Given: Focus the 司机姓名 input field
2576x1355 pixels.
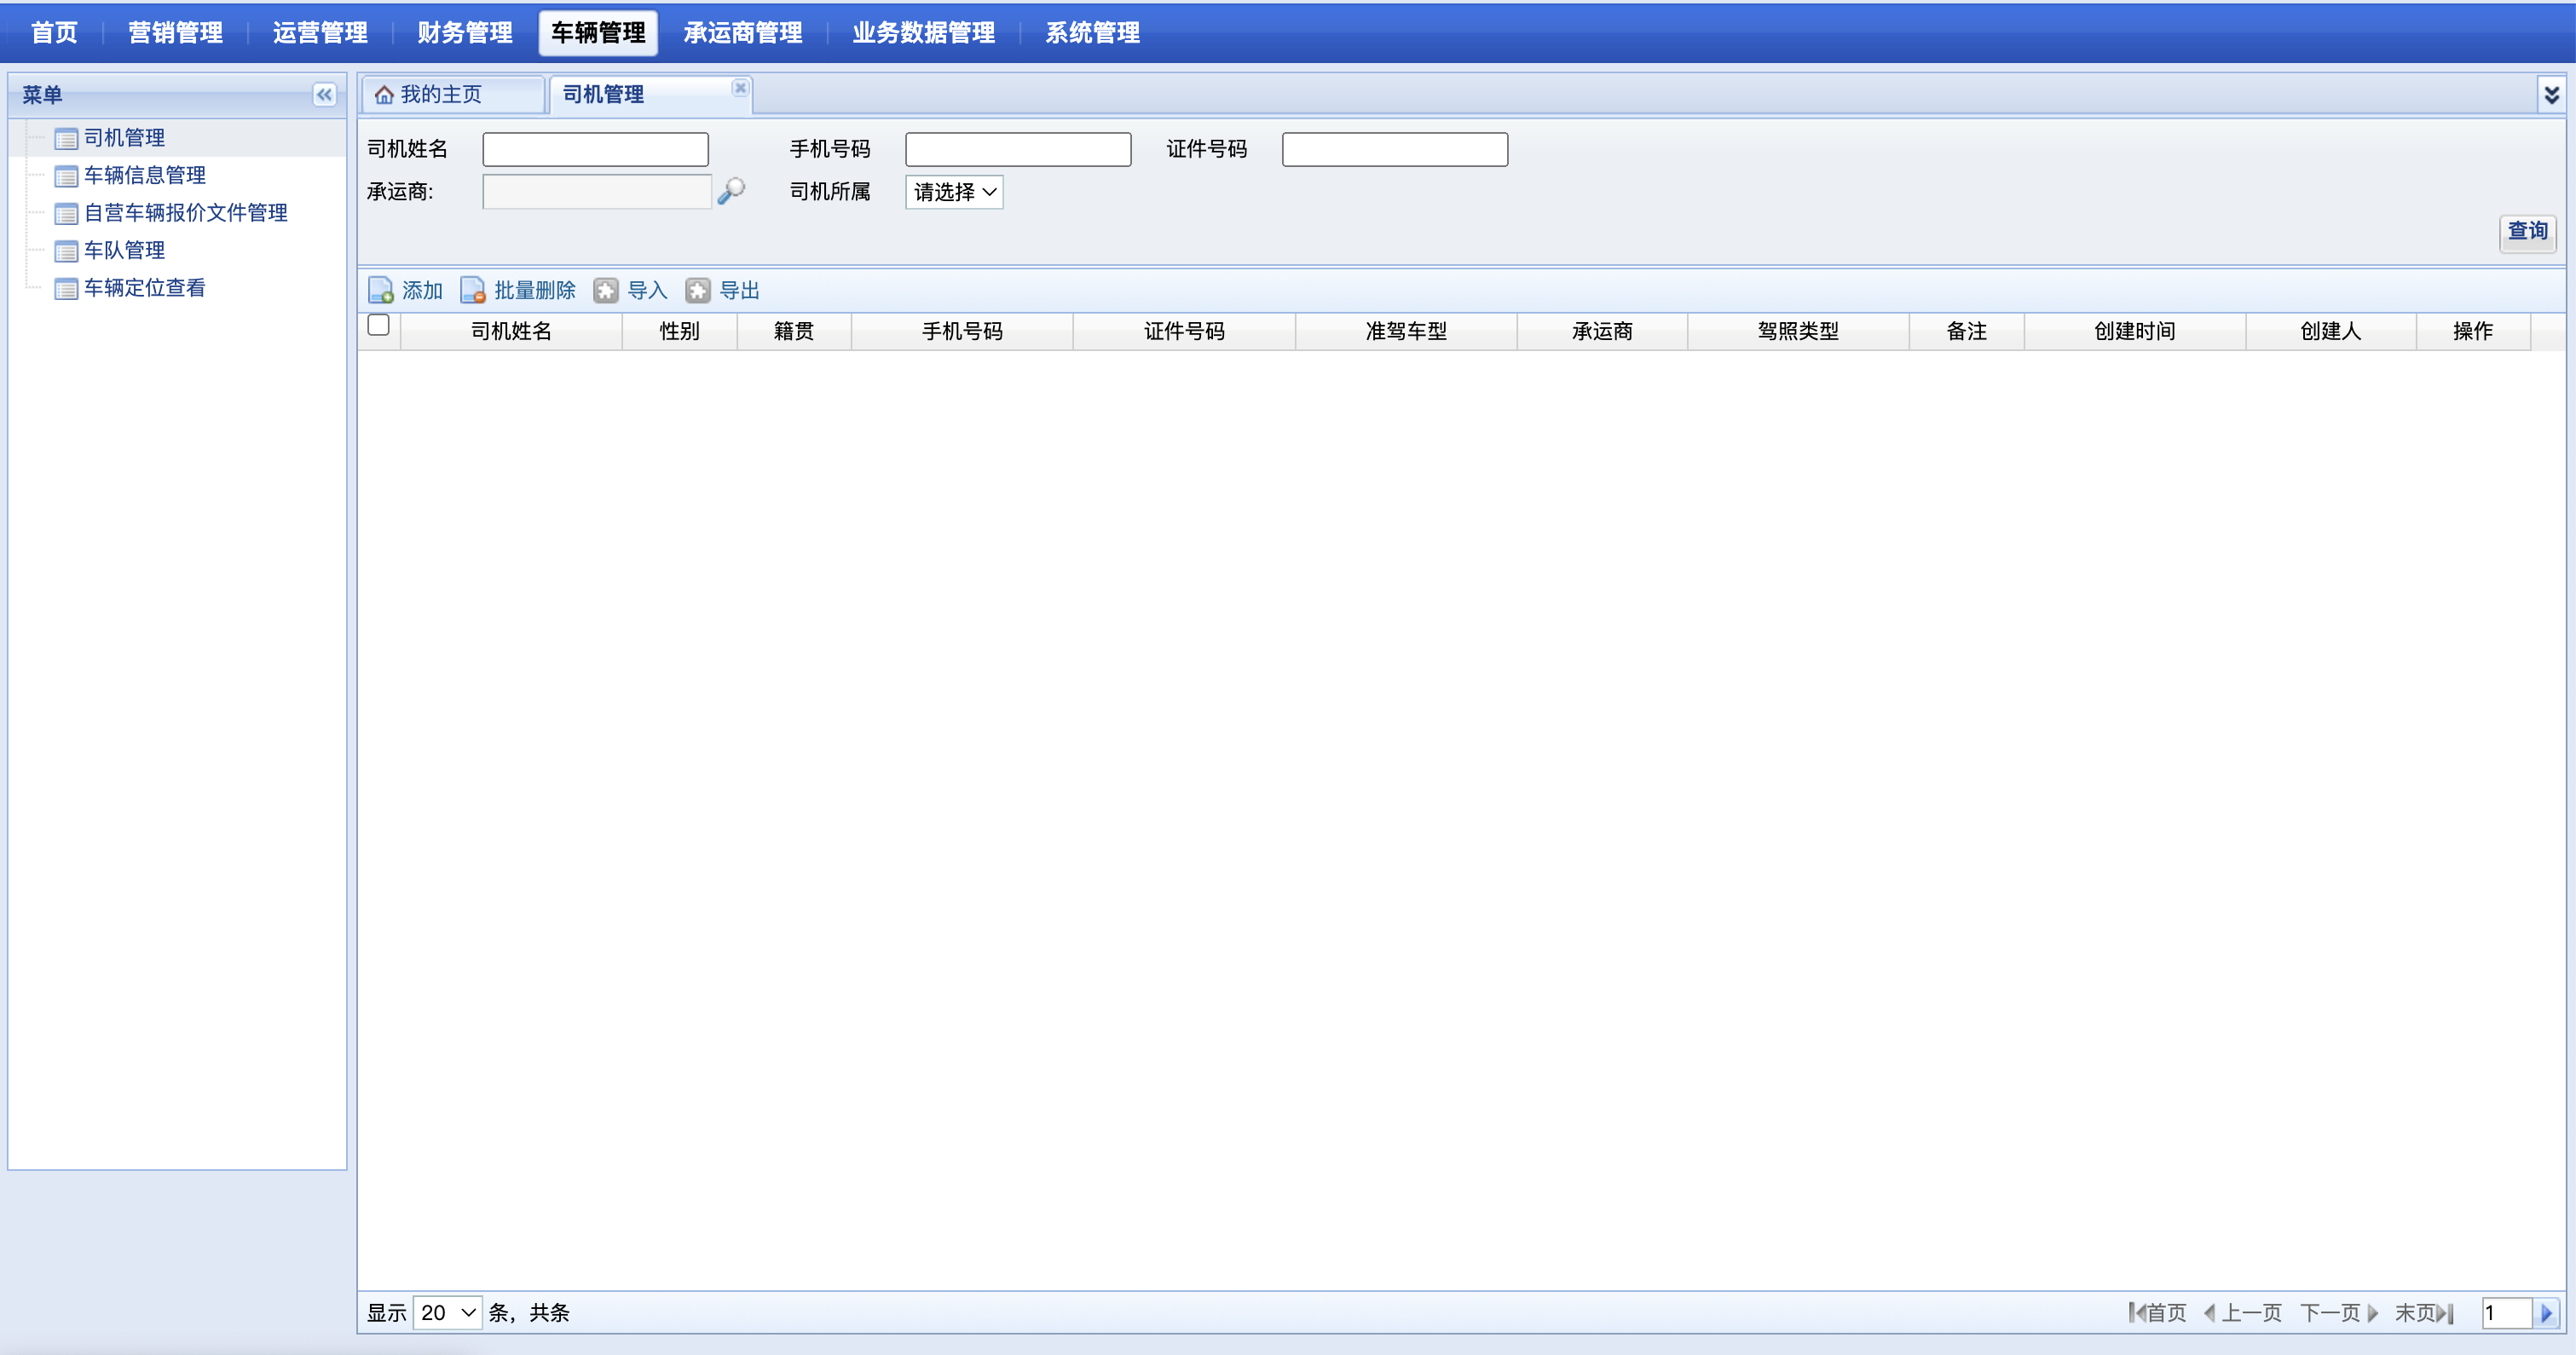Looking at the screenshot, I should click(x=595, y=149).
